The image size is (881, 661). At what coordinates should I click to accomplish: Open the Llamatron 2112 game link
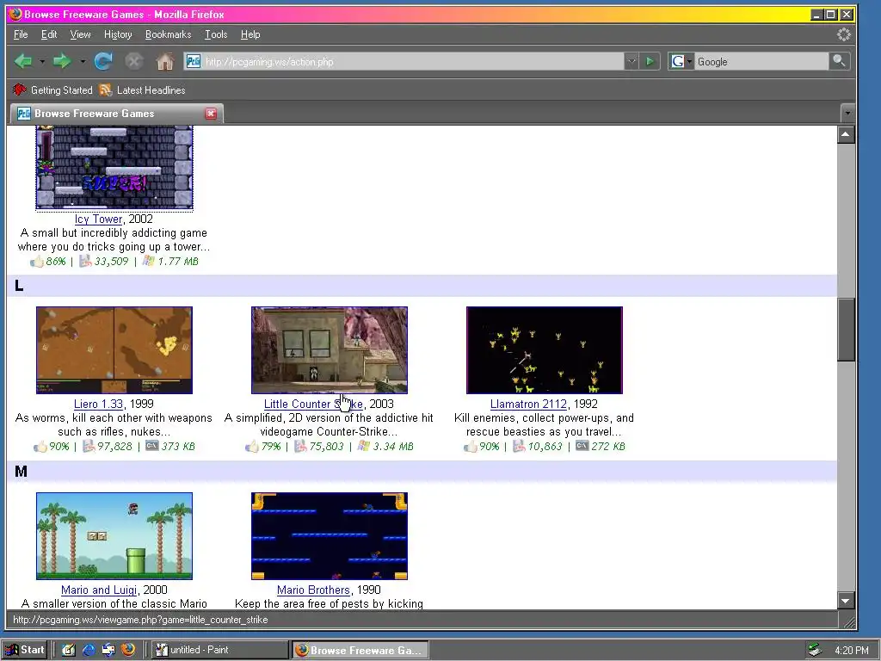pyautogui.click(x=528, y=404)
